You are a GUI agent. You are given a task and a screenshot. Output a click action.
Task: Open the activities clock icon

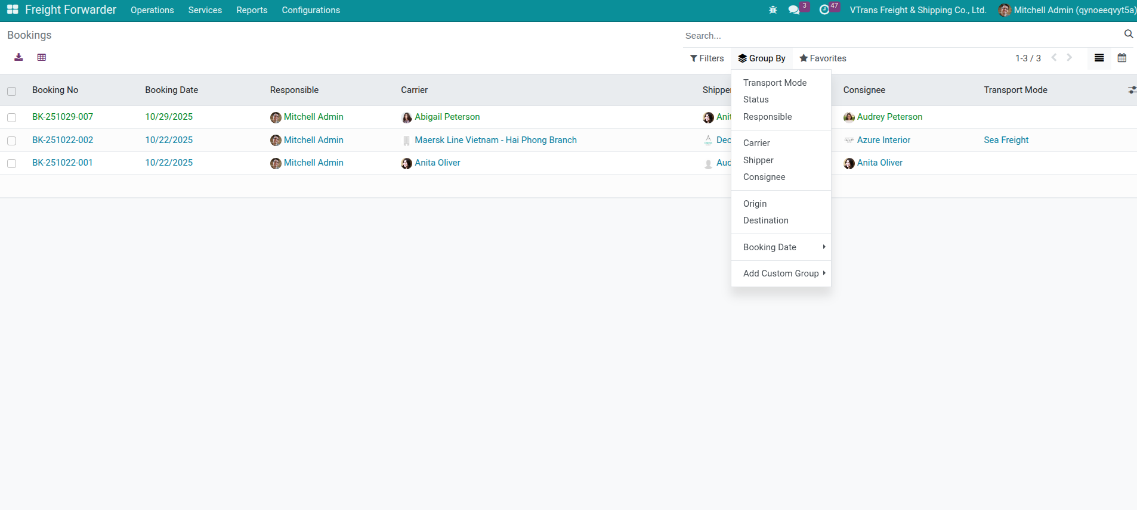[824, 10]
